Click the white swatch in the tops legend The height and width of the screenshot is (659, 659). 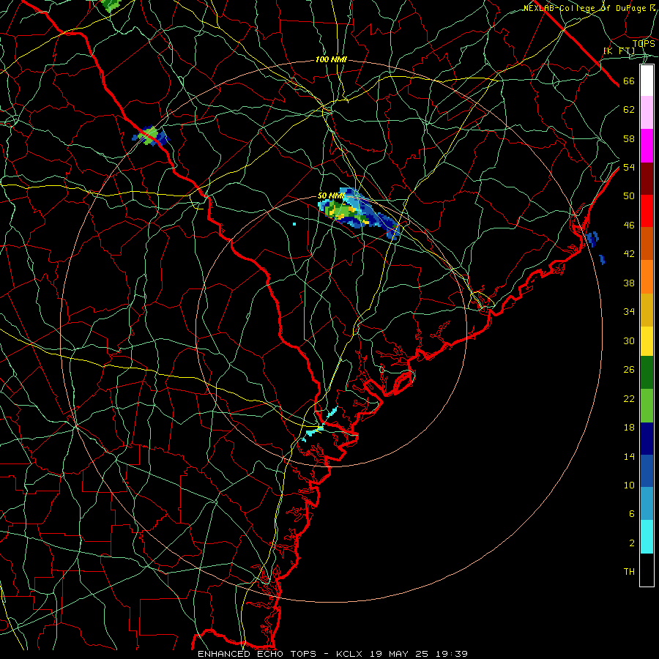click(647, 81)
